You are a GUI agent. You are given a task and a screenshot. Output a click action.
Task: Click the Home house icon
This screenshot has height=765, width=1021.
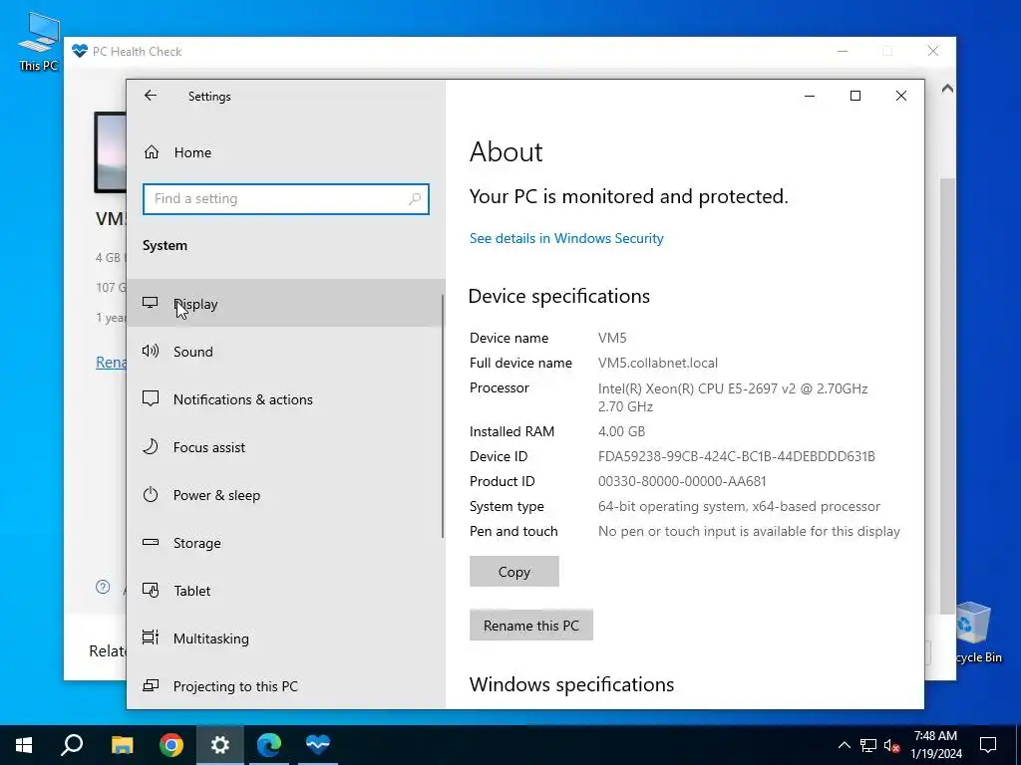[152, 152]
